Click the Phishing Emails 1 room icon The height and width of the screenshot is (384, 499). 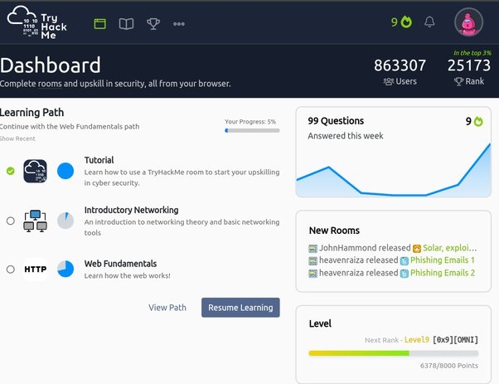coord(405,260)
